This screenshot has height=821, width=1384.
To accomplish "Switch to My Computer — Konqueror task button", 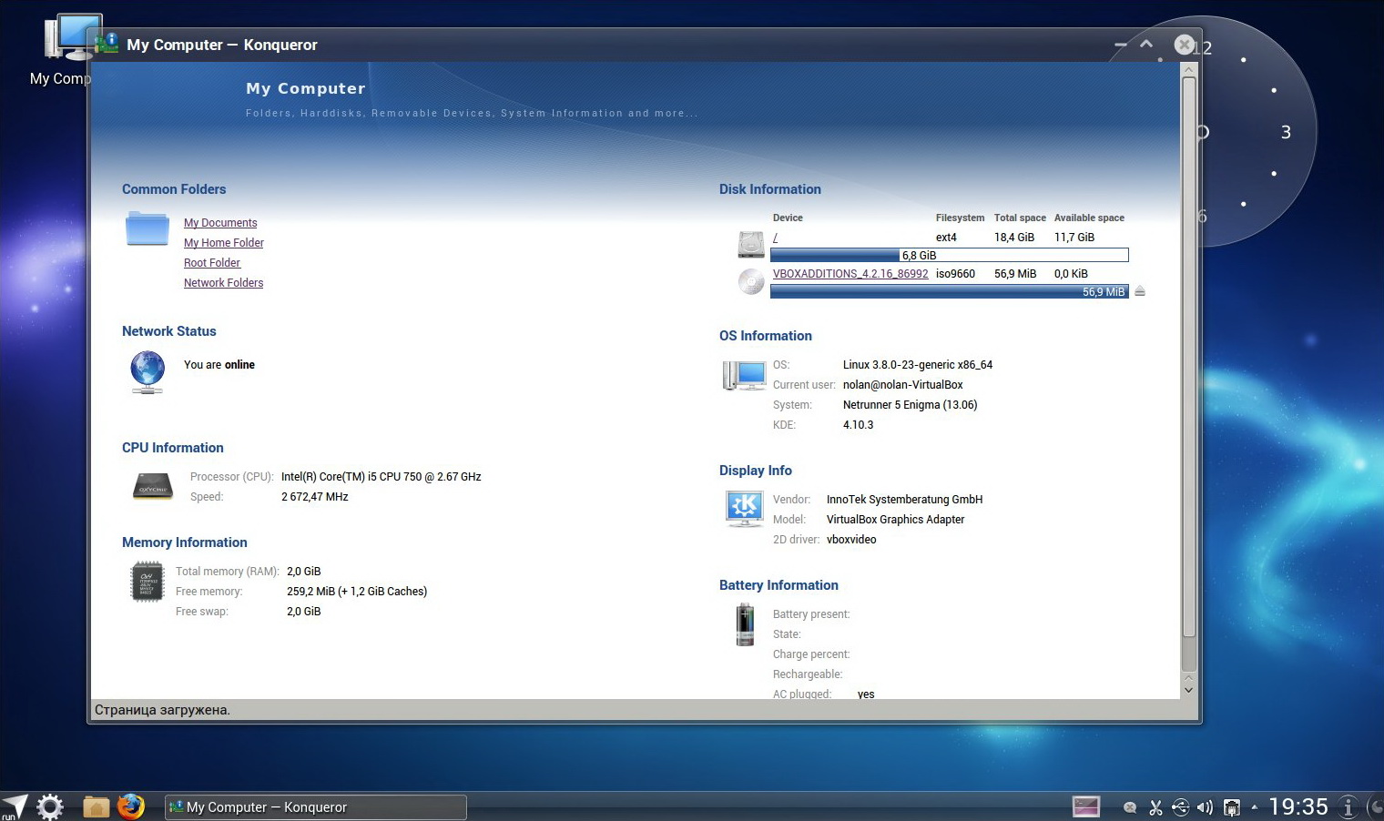I will click(x=315, y=807).
